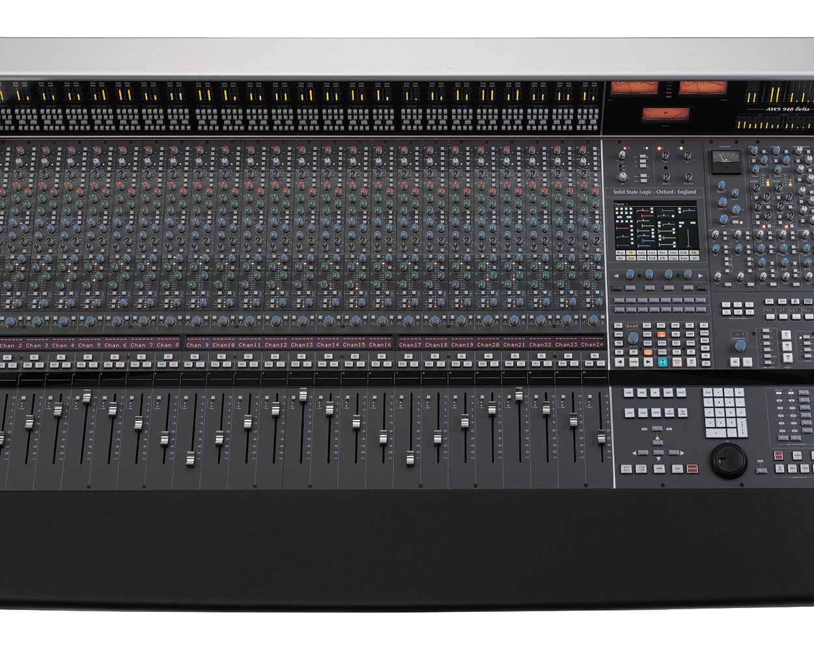Hit the red RECORD transport button

[x=692, y=469]
